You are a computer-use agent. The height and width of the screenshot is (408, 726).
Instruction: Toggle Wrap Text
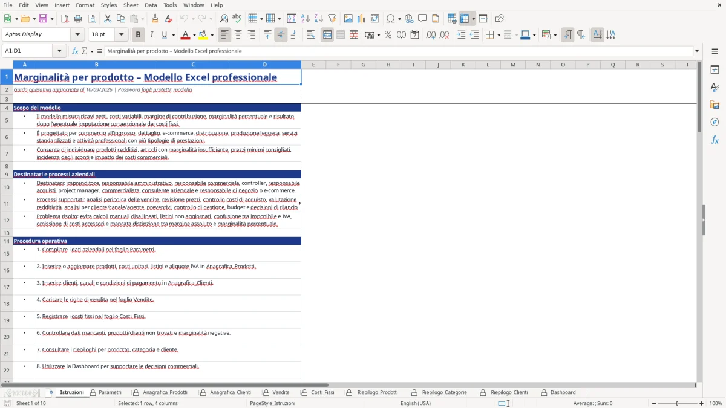click(x=311, y=35)
